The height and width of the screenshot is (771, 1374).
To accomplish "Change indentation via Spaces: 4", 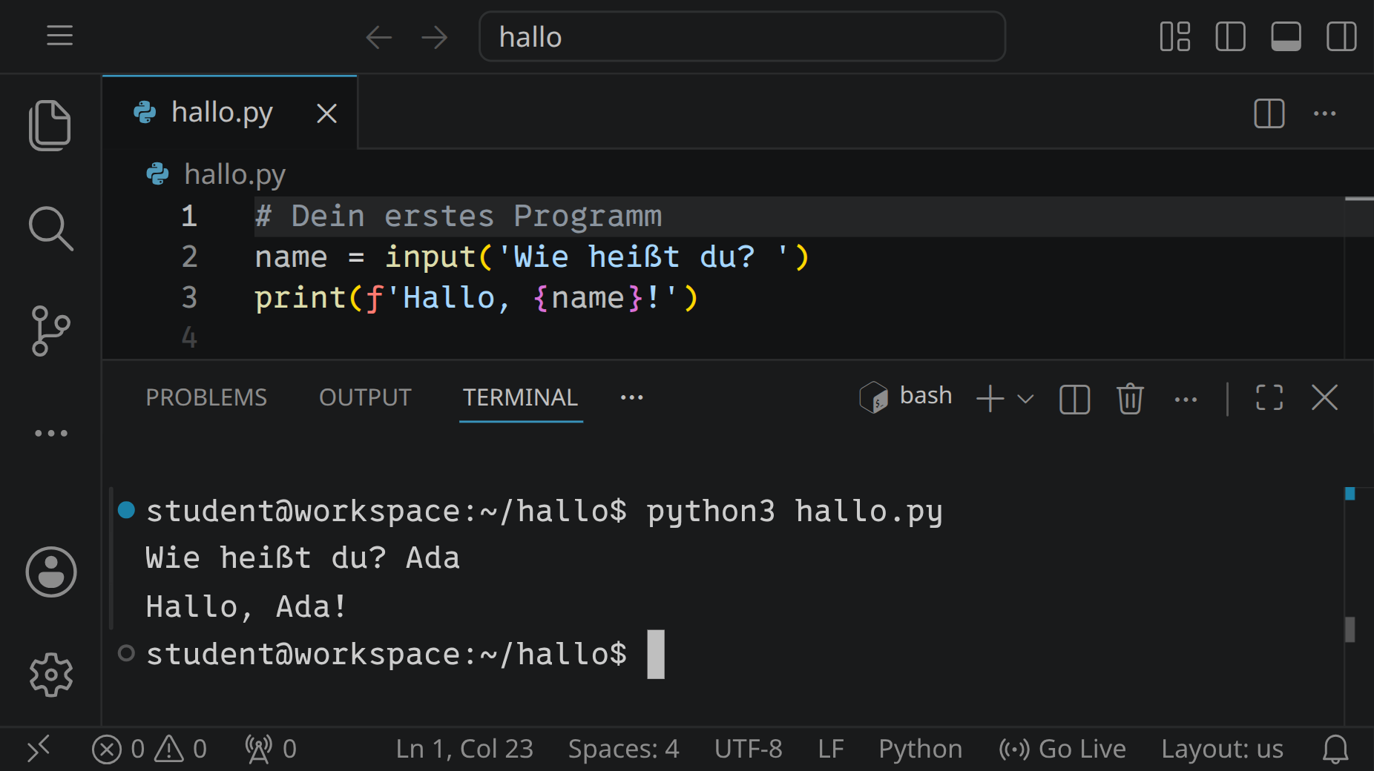I will coord(623,749).
